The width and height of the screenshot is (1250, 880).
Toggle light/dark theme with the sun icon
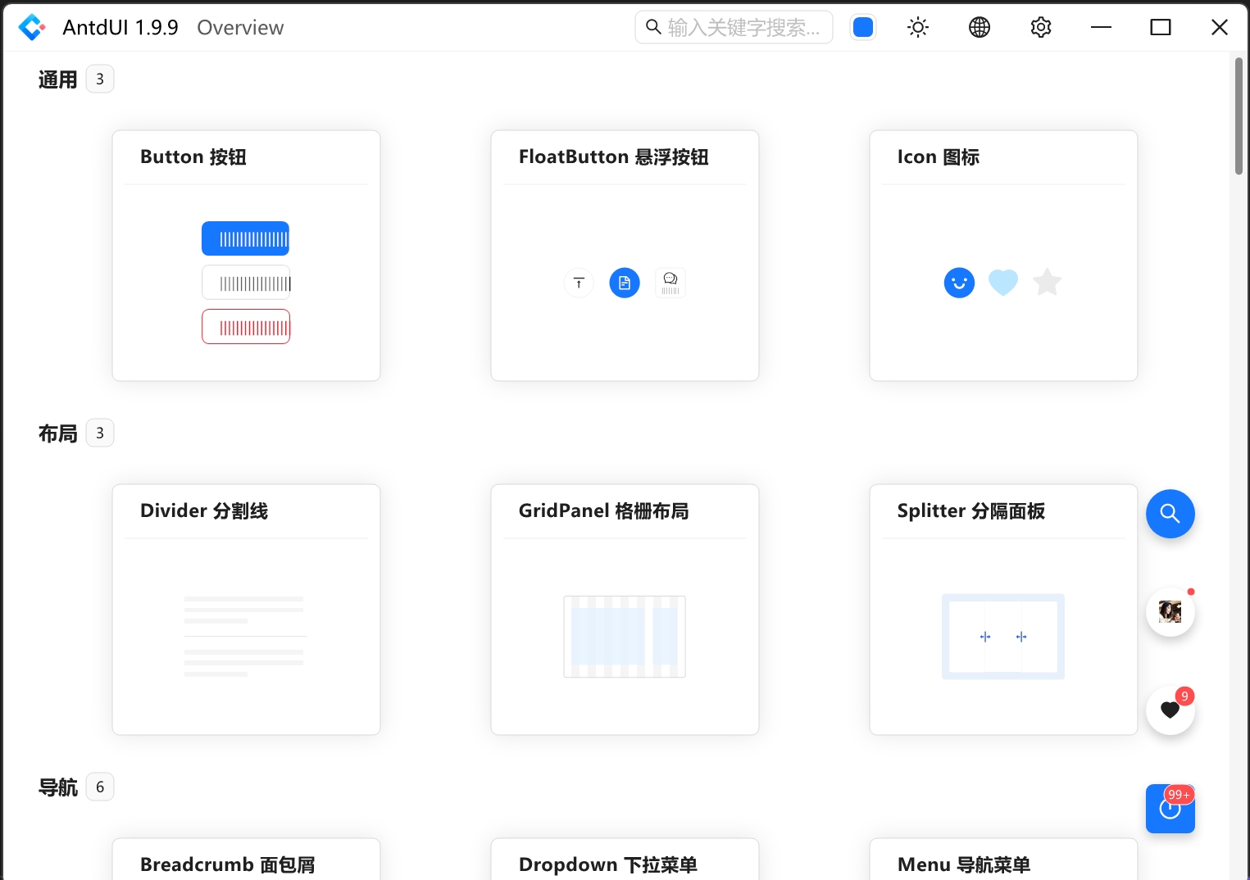(x=917, y=27)
